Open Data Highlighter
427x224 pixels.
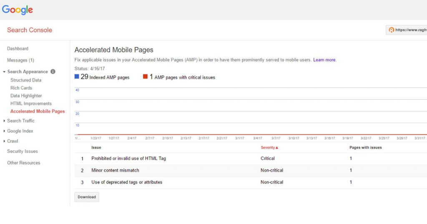pos(26,96)
